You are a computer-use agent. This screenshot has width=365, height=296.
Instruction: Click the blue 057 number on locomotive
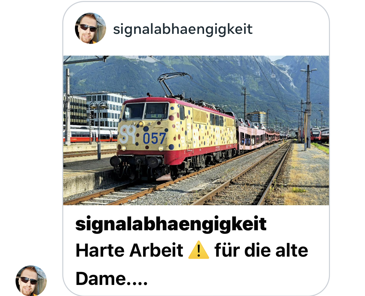tap(154, 138)
